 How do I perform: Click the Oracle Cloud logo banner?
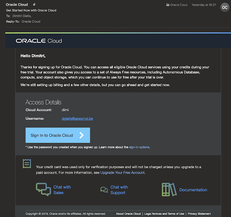pos(39,41)
